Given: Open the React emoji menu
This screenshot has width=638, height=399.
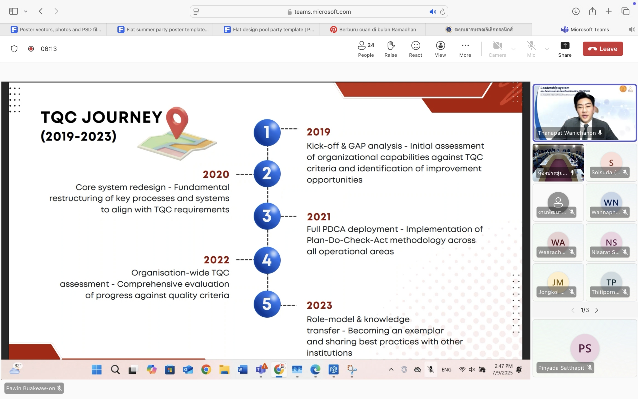Looking at the screenshot, I should pos(415,49).
